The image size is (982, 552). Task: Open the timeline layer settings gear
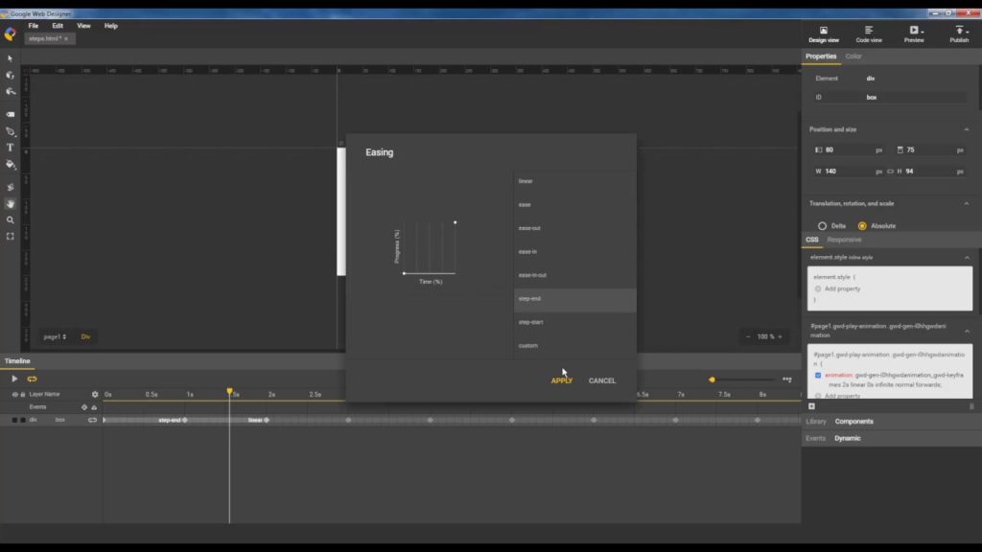pos(93,394)
